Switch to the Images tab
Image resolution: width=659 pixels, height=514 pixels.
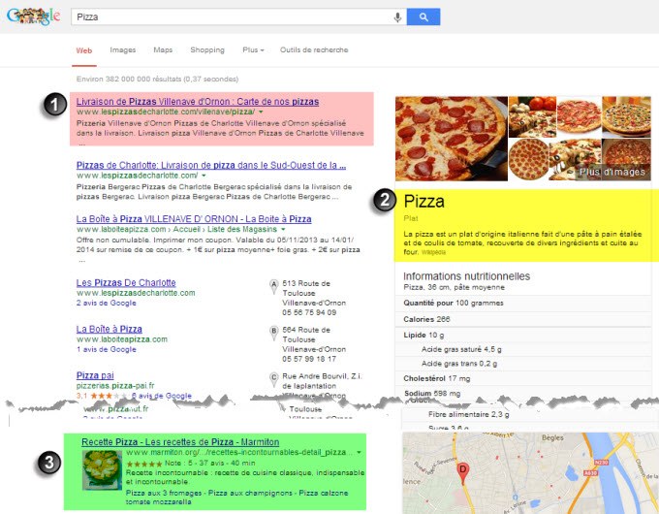(x=123, y=49)
